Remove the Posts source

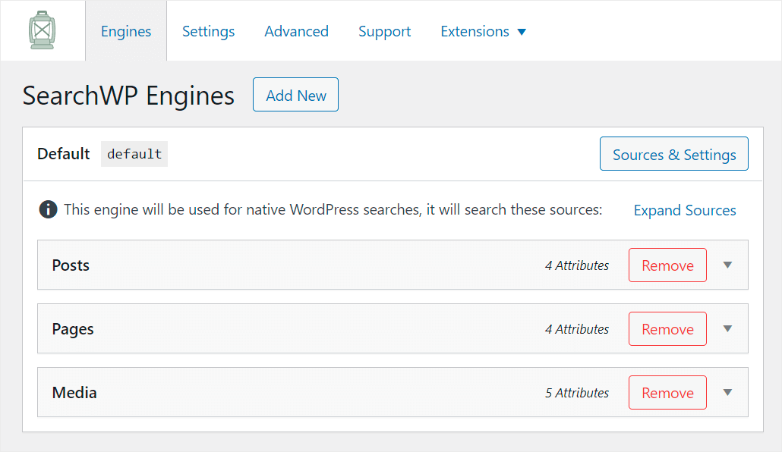pyautogui.click(x=667, y=265)
